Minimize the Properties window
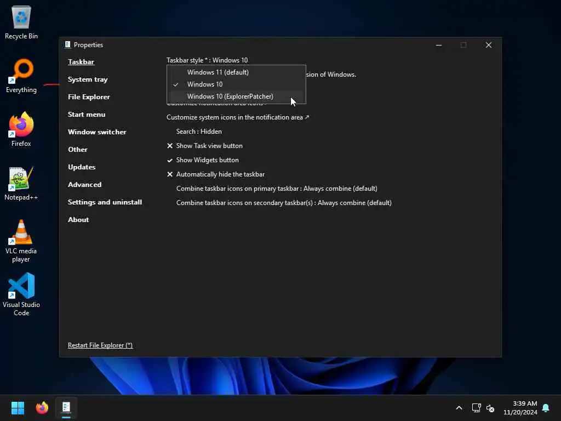 pos(439,45)
